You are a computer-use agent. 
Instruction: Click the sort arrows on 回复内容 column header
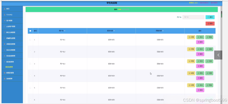pos(163,31)
